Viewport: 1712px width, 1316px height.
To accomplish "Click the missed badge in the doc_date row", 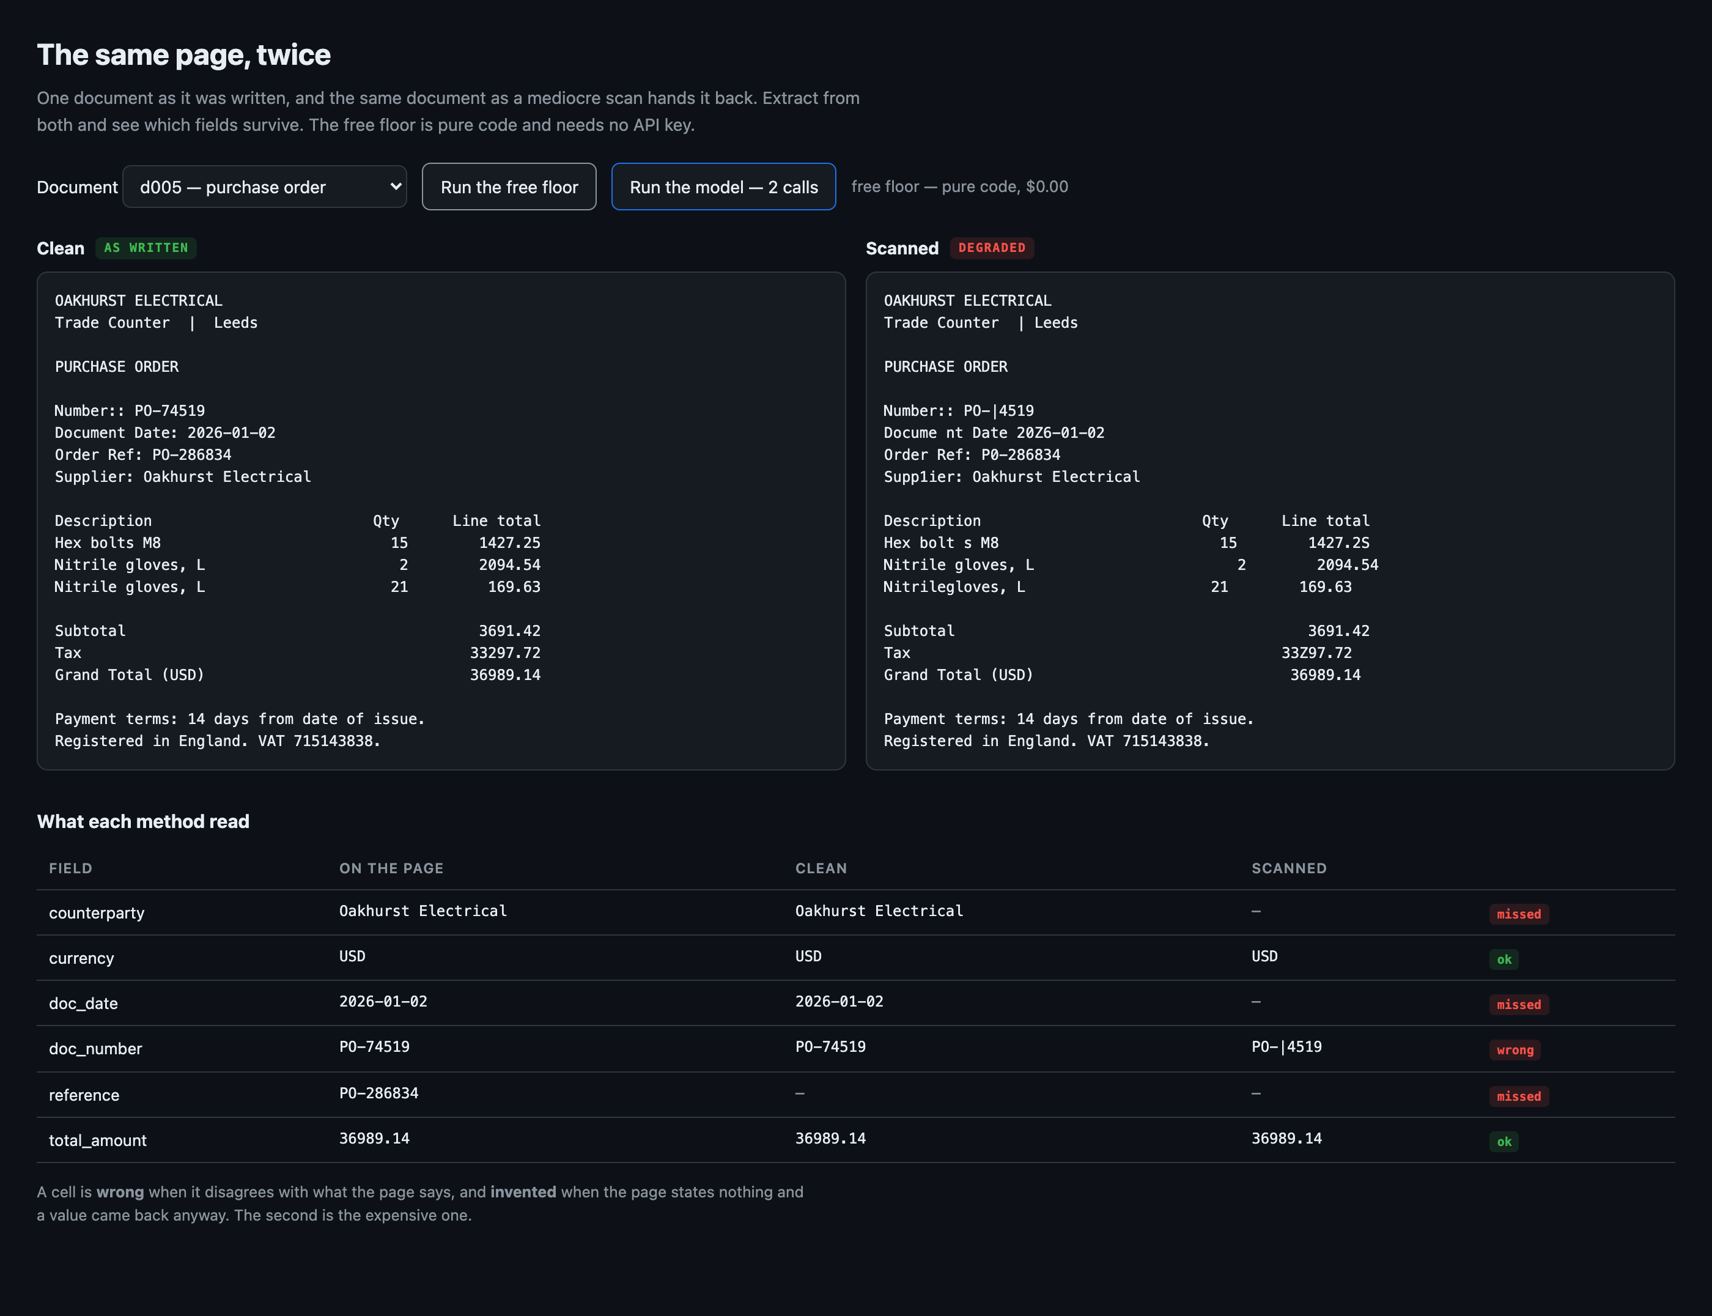I will click(x=1519, y=1004).
